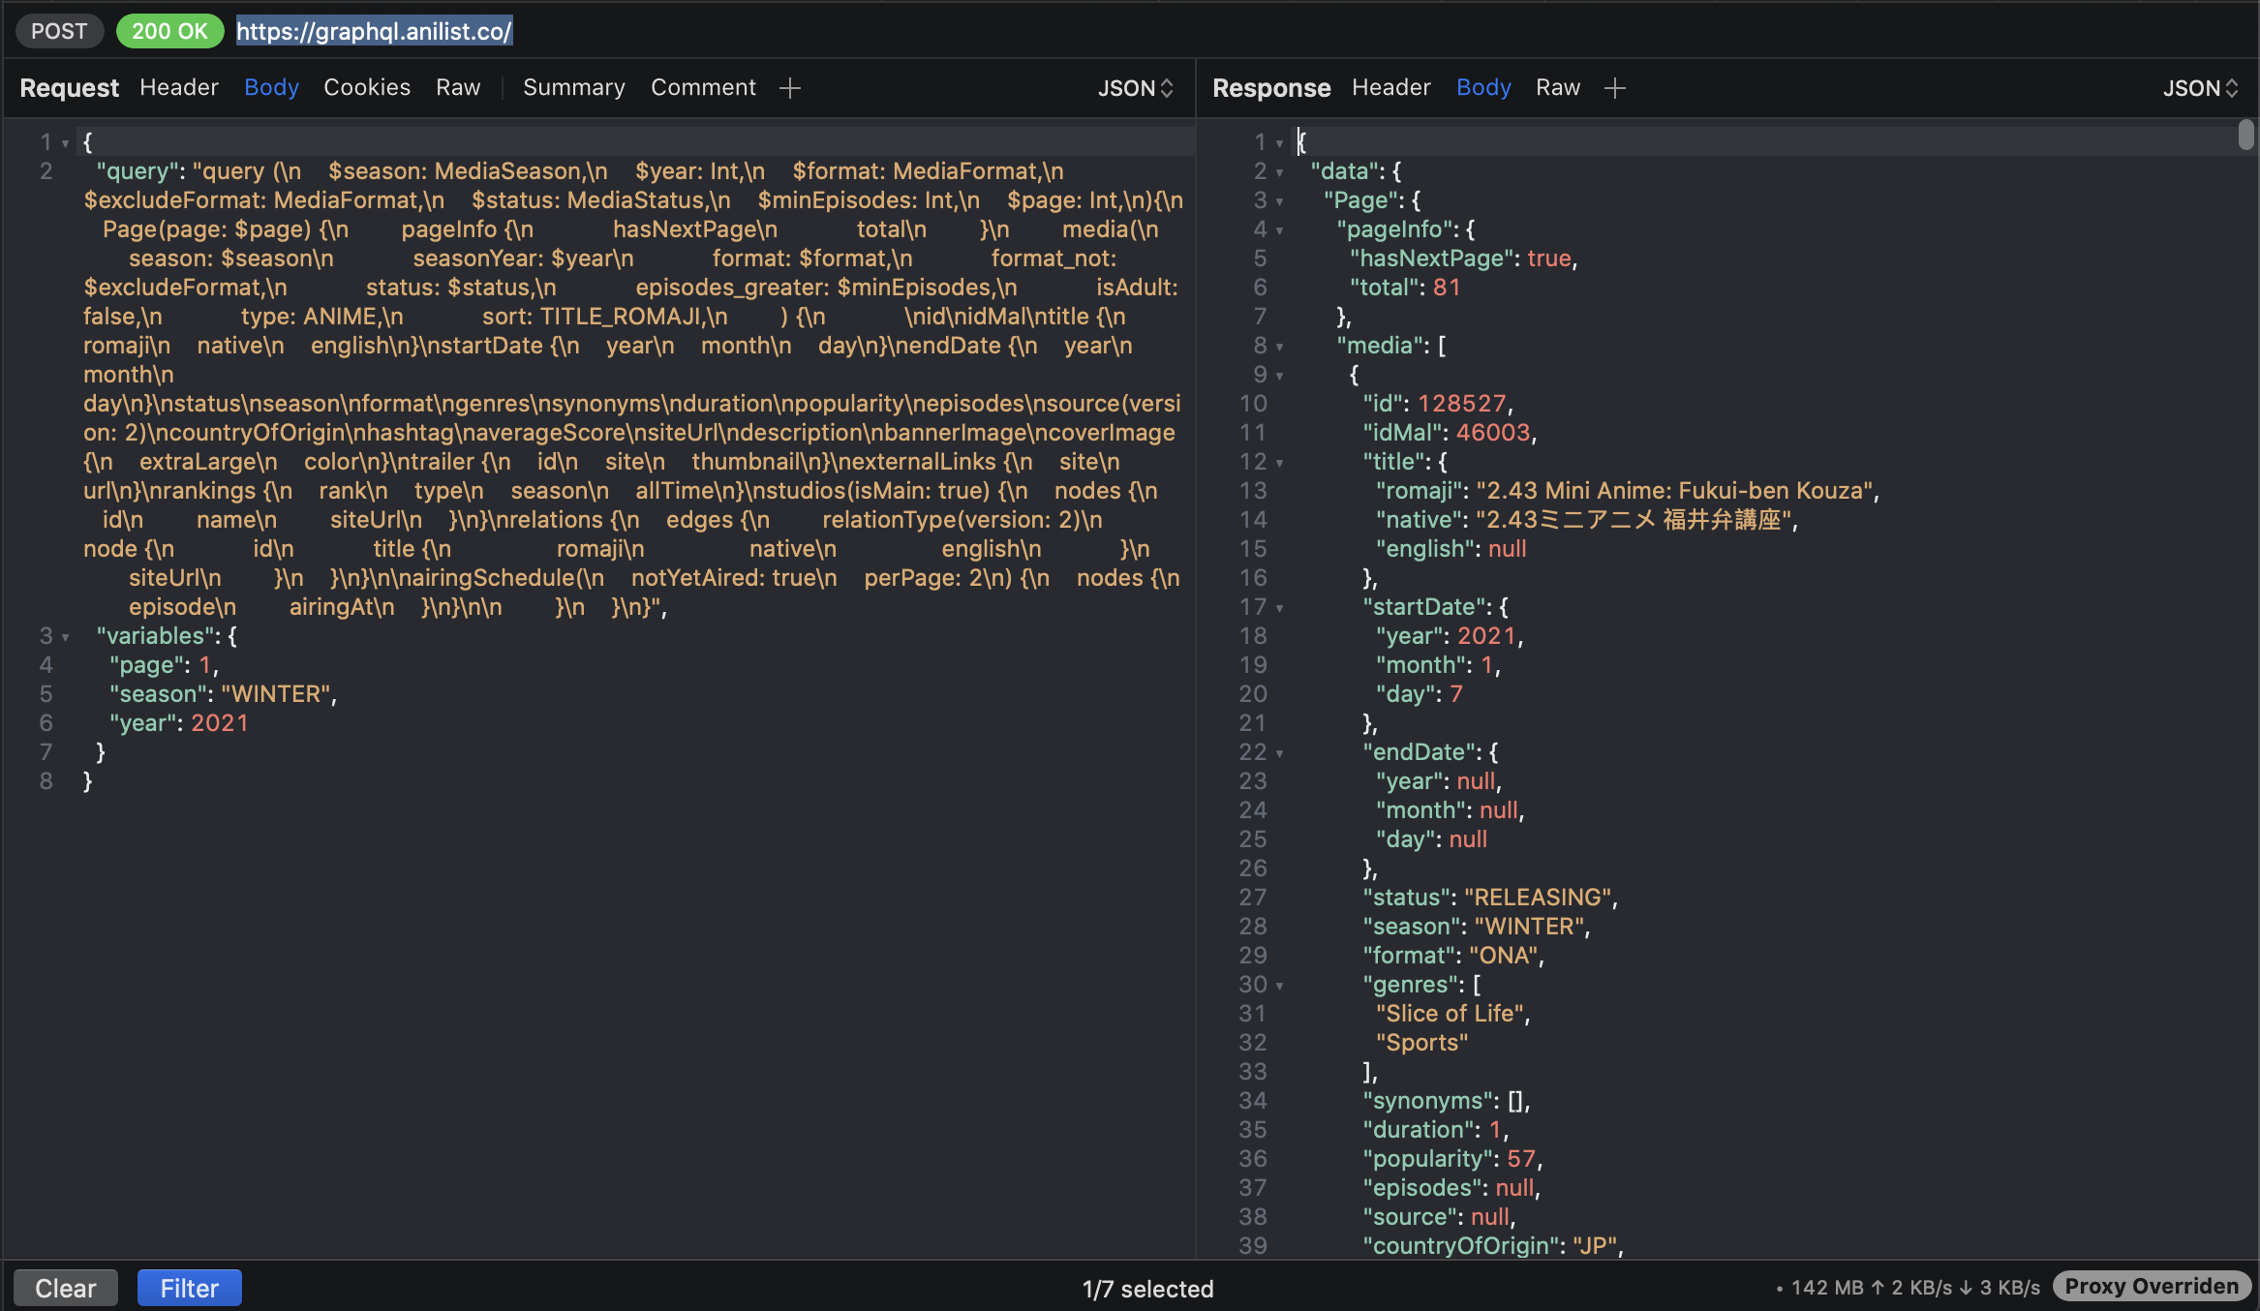Image resolution: width=2260 pixels, height=1311 pixels.
Task: Click the Filter icon button
Action: [187, 1289]
